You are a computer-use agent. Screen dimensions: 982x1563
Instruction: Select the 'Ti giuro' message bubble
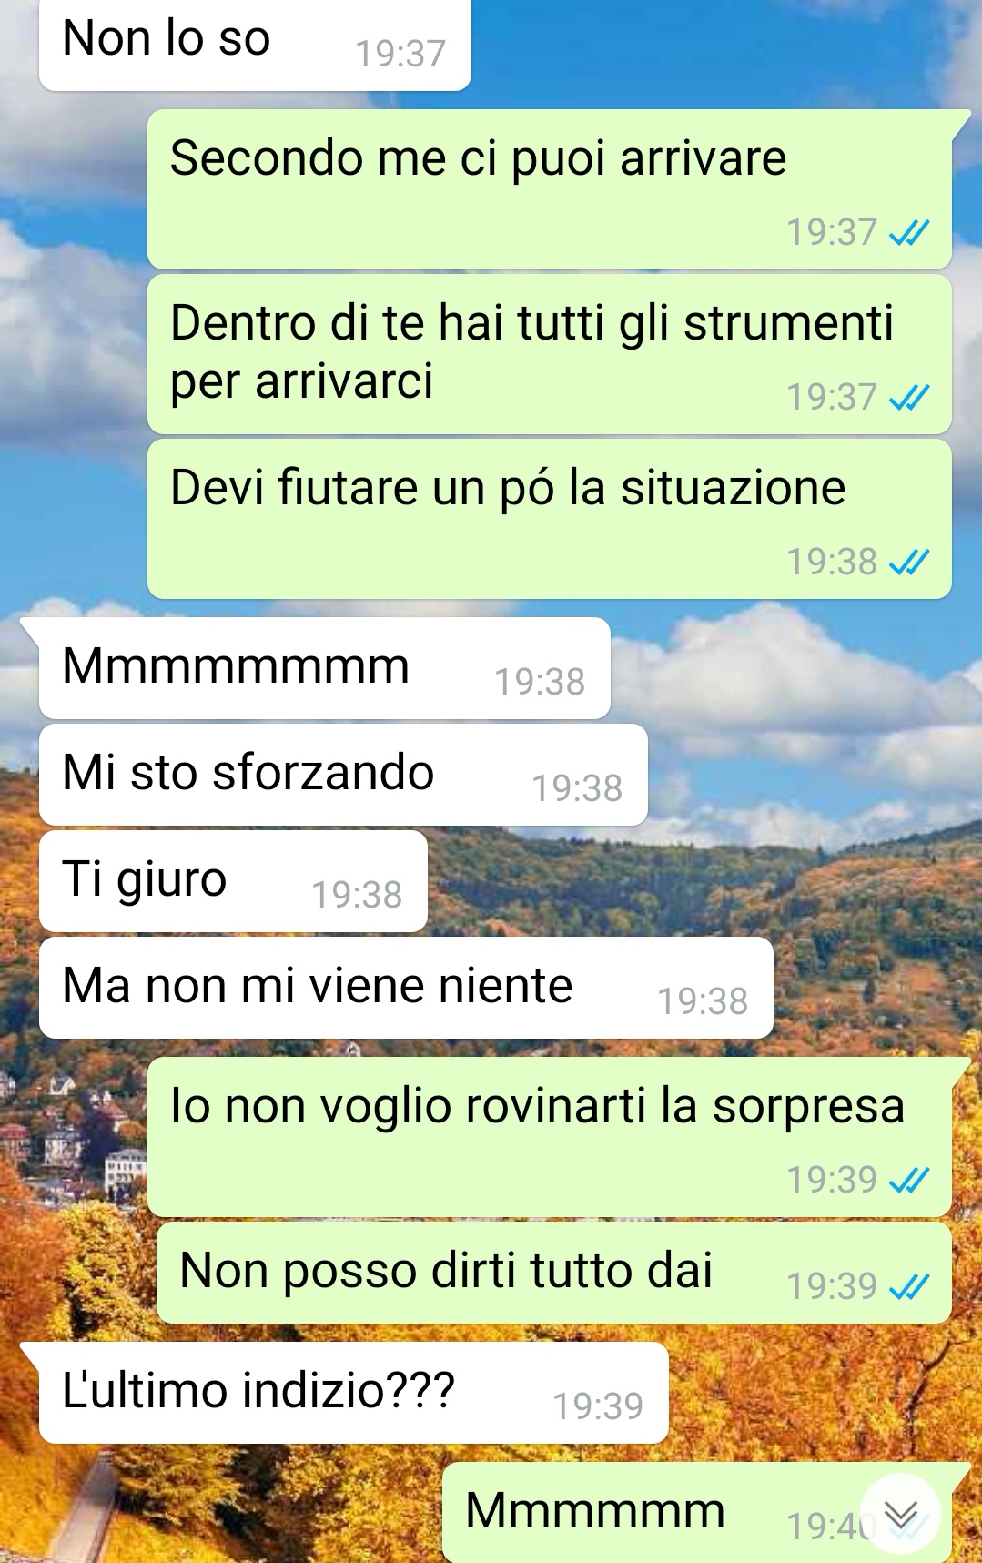pyautogui.click(x=233, y=881)
